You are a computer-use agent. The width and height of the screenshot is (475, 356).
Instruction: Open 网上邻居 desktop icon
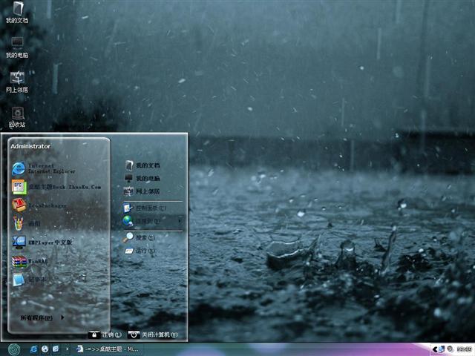[17, 82]
